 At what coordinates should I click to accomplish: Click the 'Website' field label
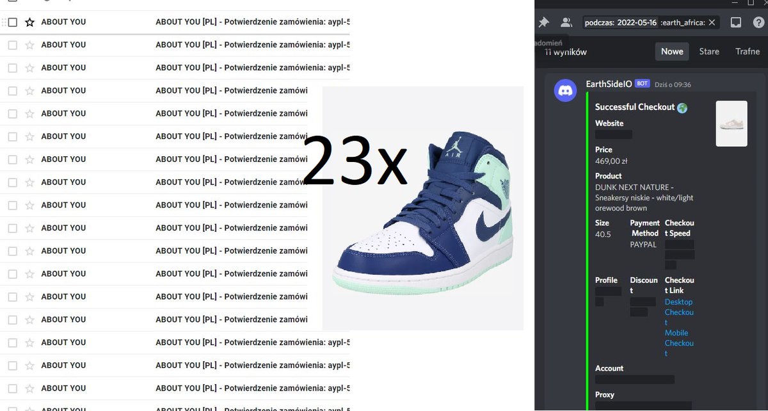click(609, 123)
